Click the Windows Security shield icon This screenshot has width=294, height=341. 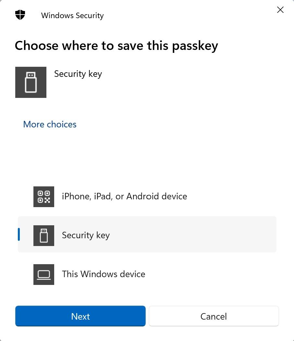coord(20,15)
